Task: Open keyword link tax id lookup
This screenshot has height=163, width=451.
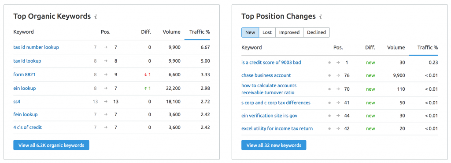Action: click(27, 61)
